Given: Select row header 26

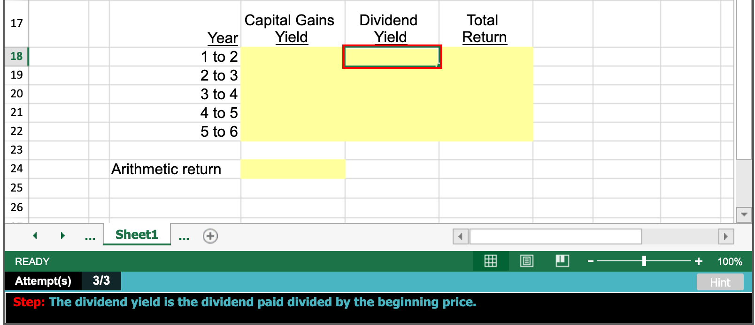Looking at the screenshot, I should (16, 207).
